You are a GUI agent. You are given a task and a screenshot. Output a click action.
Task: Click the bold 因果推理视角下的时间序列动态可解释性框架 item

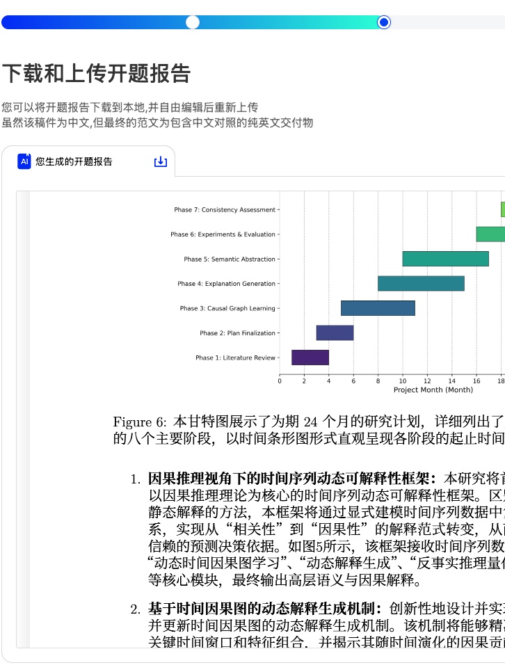[291, 479]
